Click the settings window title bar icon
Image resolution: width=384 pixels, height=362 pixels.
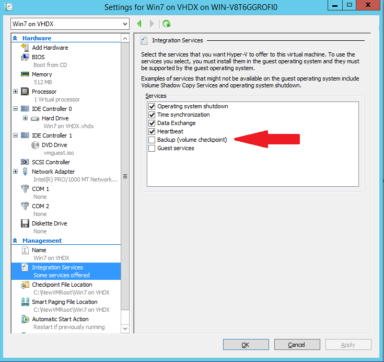pos(8,7)
